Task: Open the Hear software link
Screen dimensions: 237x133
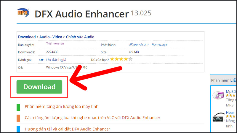Action: tap(230, 113)
